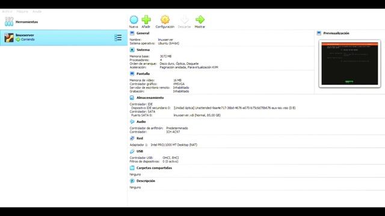Click the 'OHCI, EHCI' USB controller value
385x216 pixels.
(x=171, y=158)
